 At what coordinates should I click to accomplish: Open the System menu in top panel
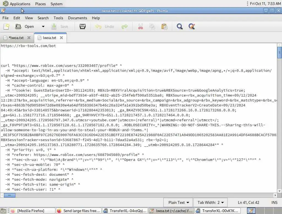[56, 4]
